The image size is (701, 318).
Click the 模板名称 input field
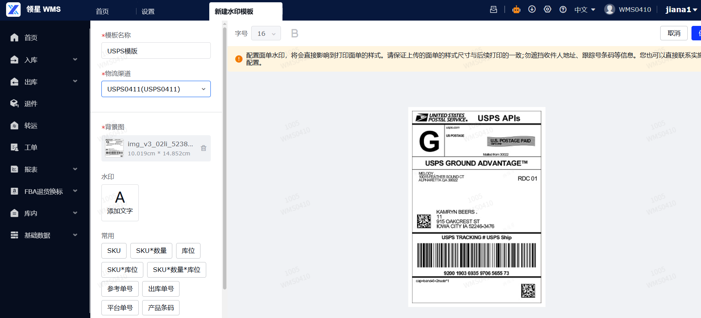(x=156, y=51)
